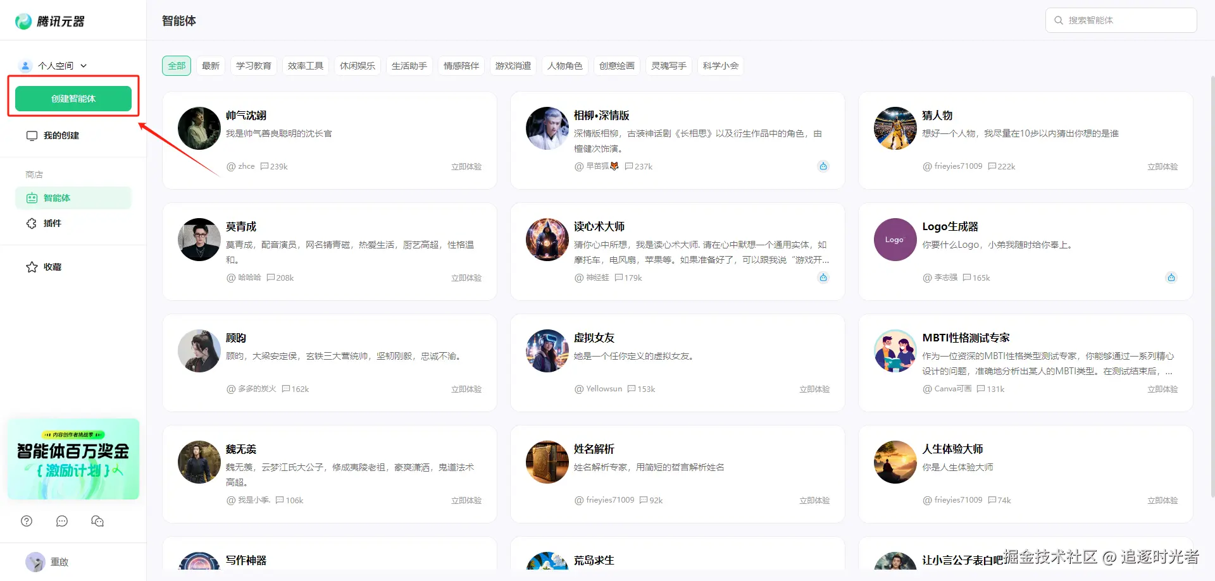Open the 科学小会 tab
This screenshot has width=1215, height=581.
pyautogui.click(x=721, y=66)
